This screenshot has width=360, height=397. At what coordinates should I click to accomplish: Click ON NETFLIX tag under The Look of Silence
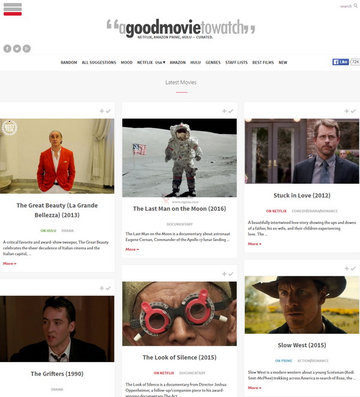pyautogui.click(x=164, y=373)
